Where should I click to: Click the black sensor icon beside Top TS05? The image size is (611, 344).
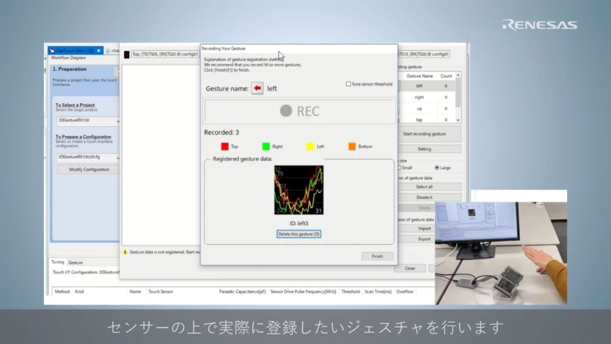127,55
